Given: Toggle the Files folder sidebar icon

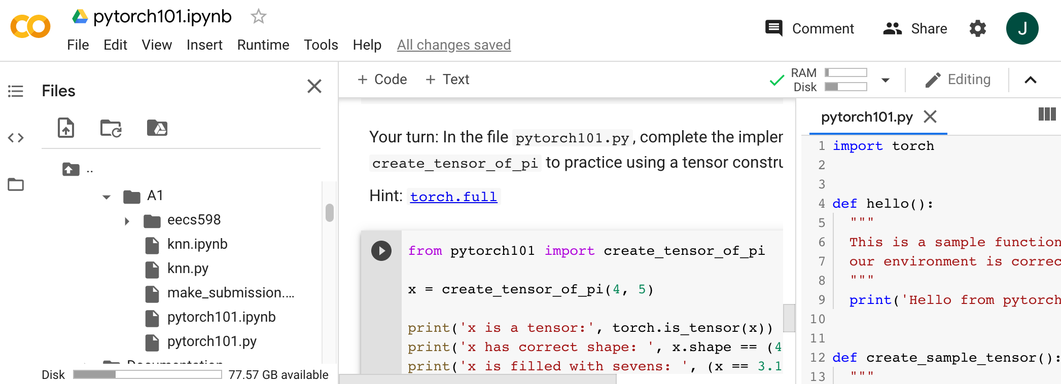Looking at the screenshot, I should tap(16, 184).
